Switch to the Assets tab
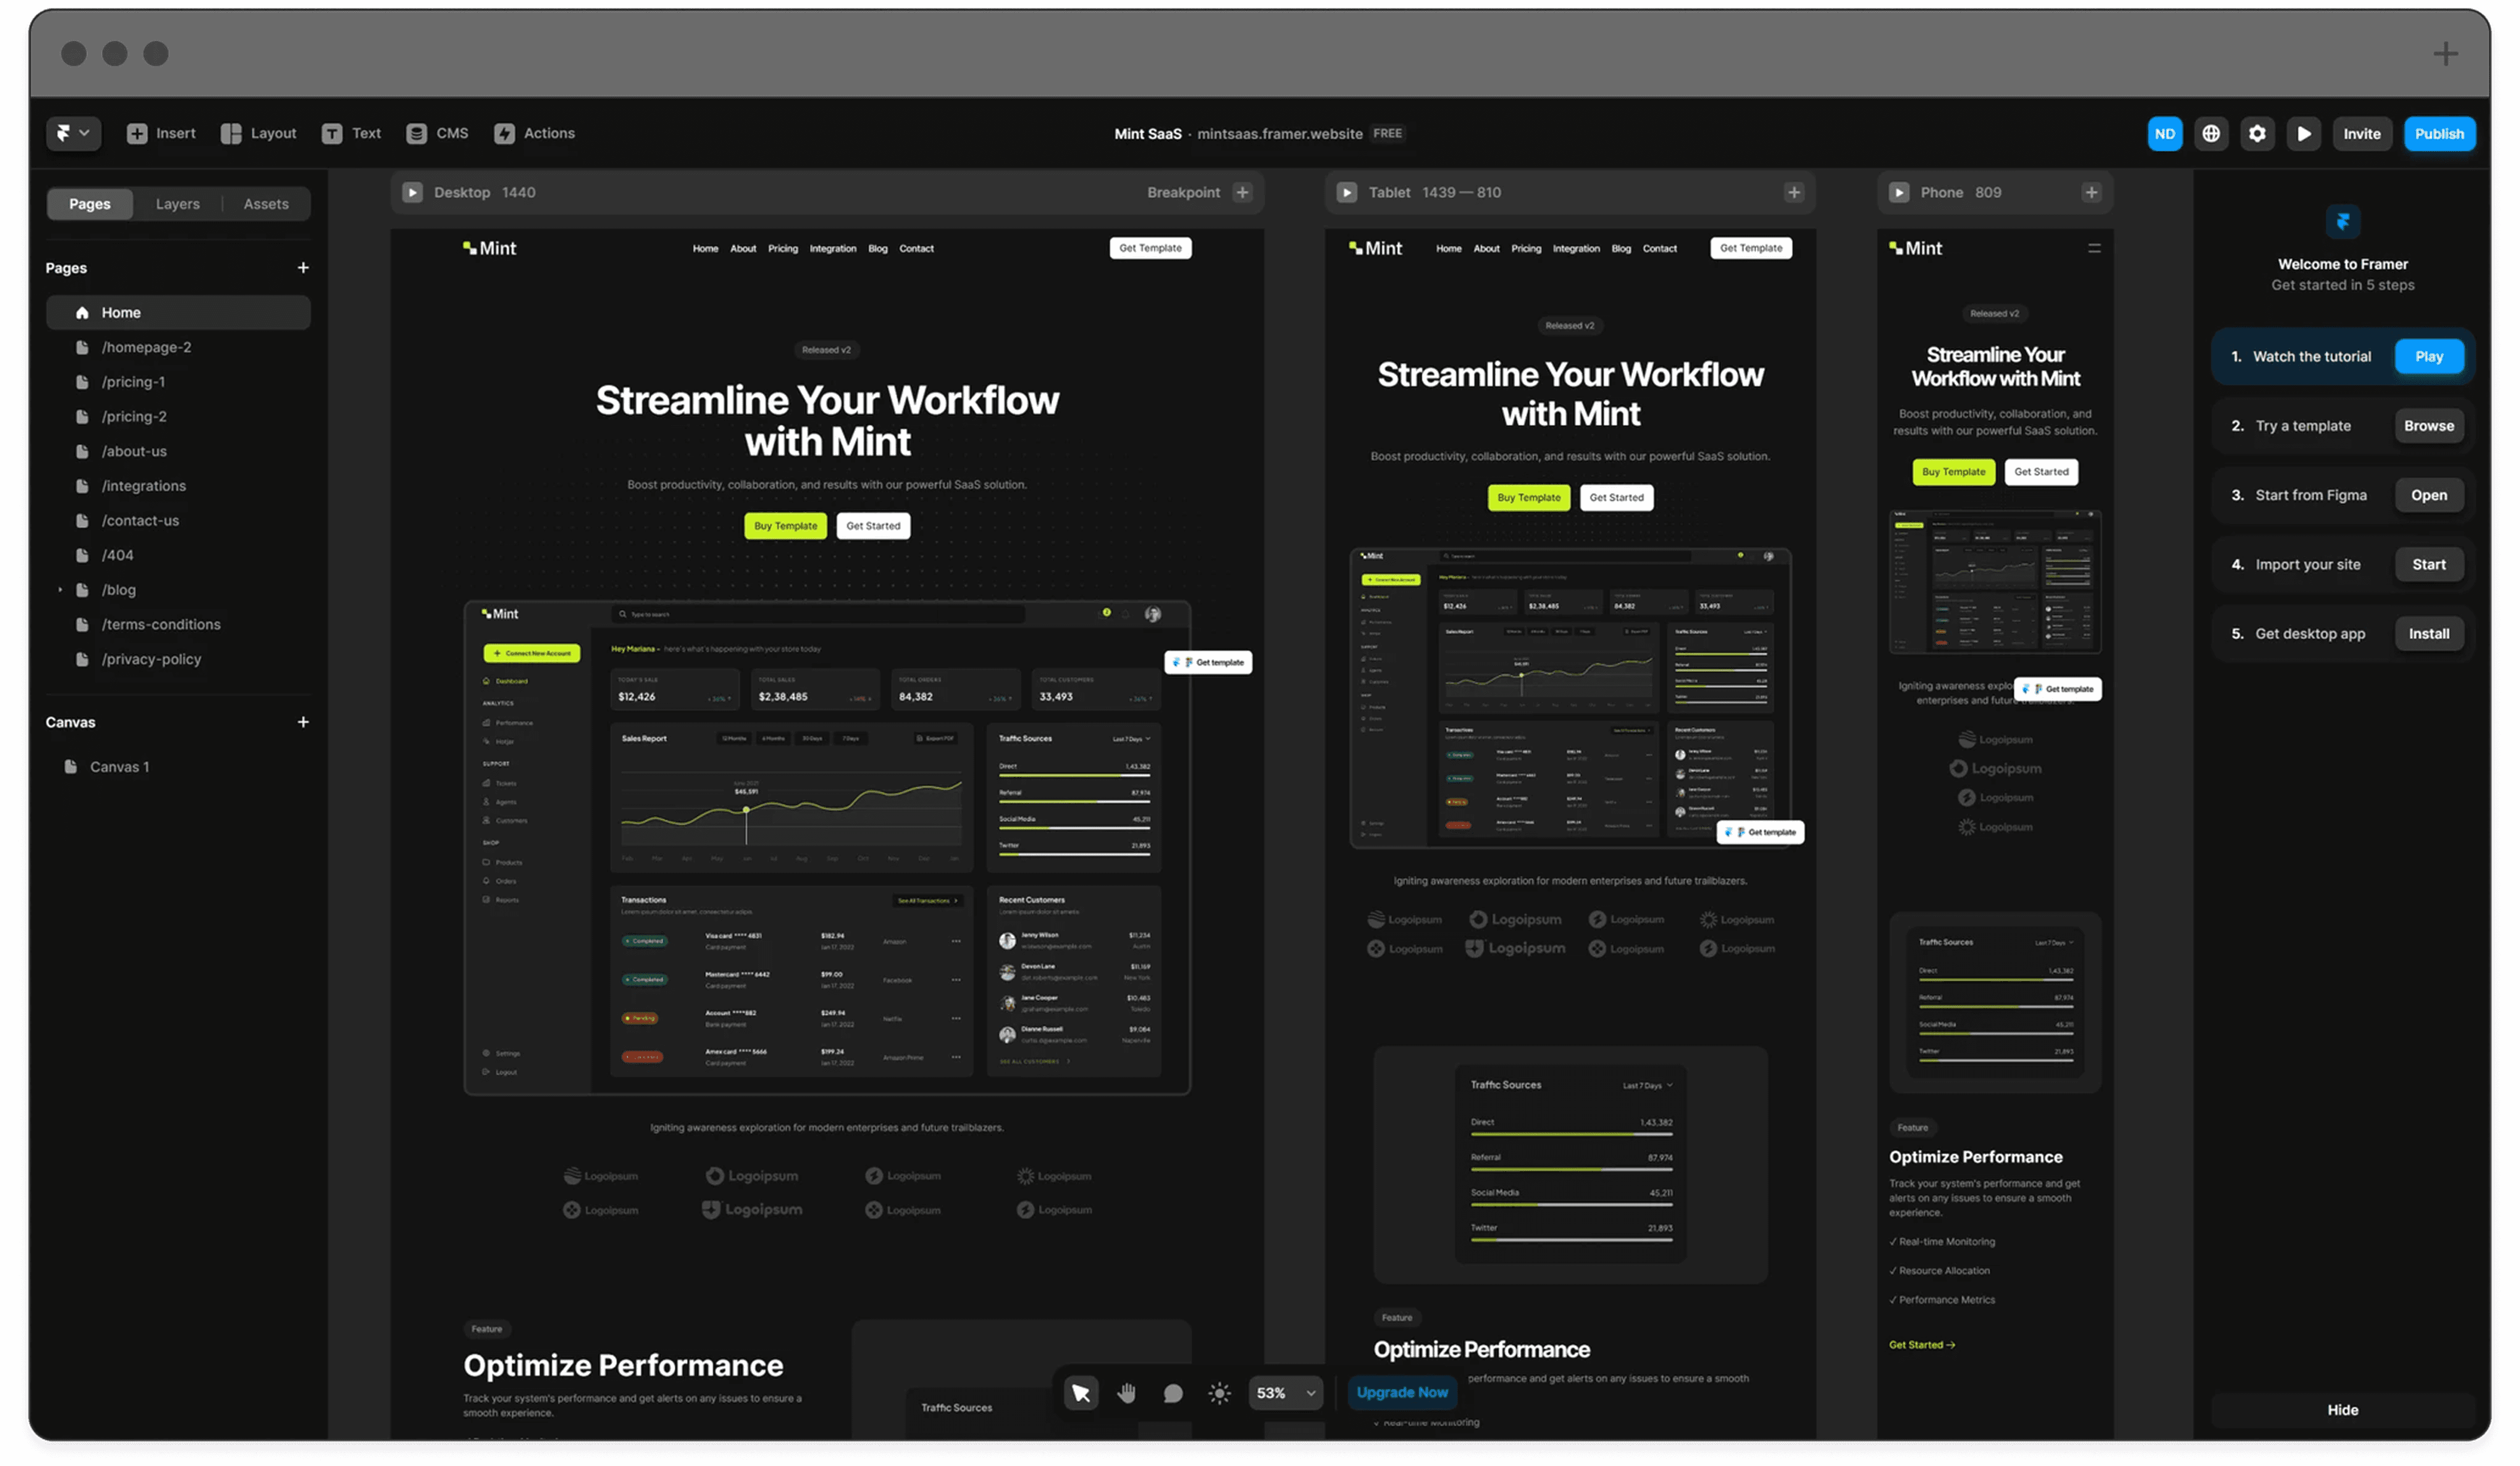 pyautogui.click(x=266, y=204)
